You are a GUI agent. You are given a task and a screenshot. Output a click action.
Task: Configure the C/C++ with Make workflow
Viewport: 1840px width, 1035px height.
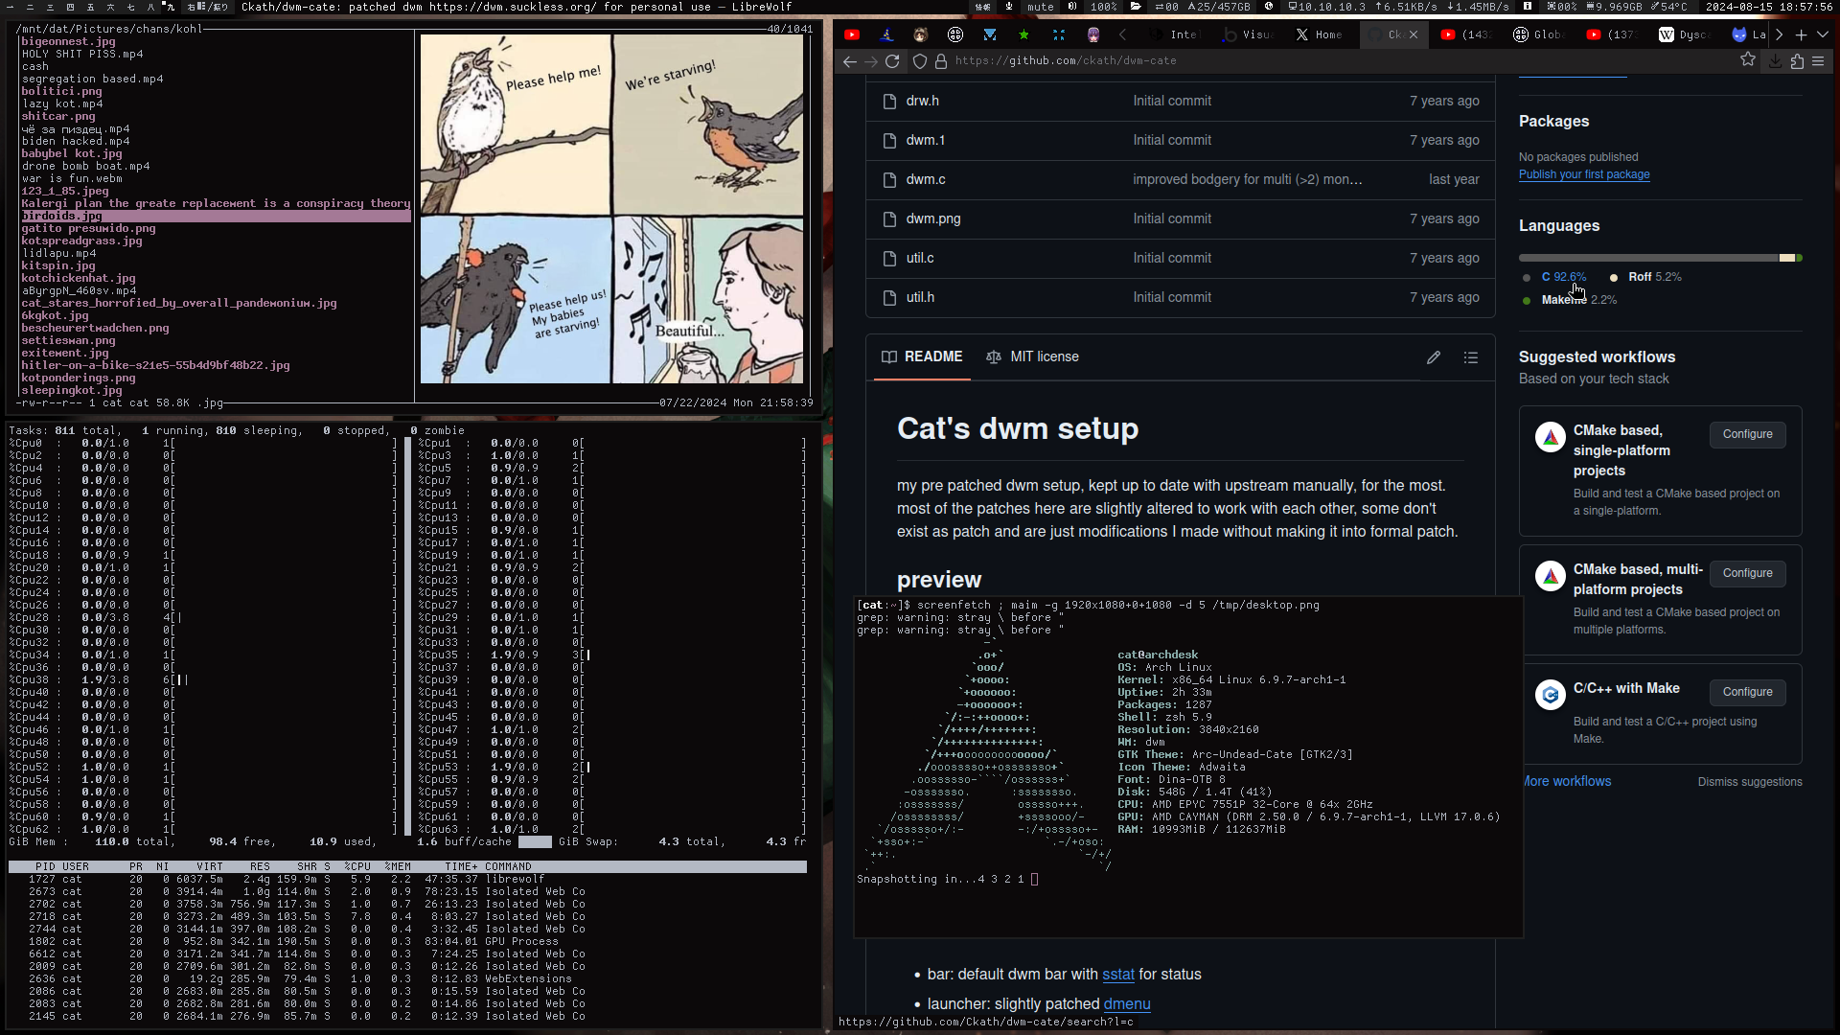tap(1747, 692)
